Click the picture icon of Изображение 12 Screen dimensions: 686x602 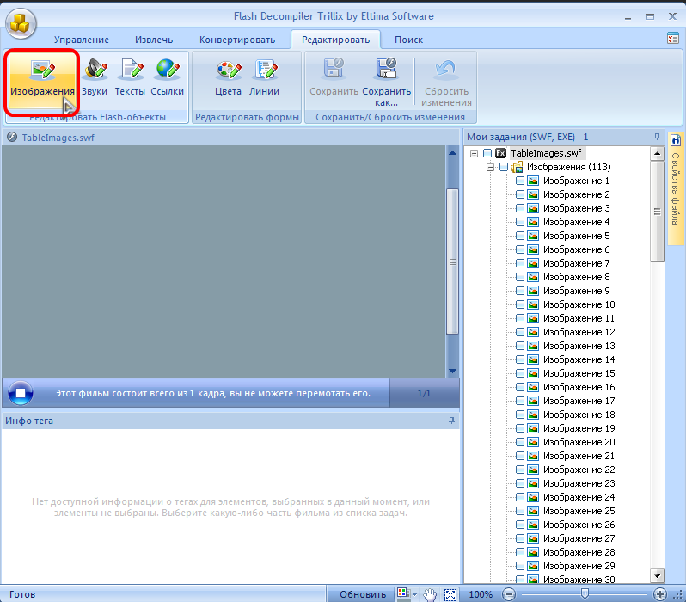pos(533,332)
